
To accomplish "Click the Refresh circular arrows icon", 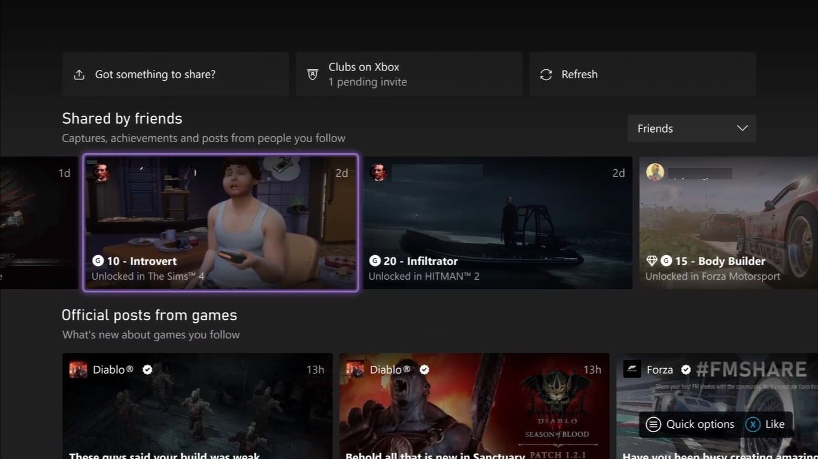I will tap(546, 75).
